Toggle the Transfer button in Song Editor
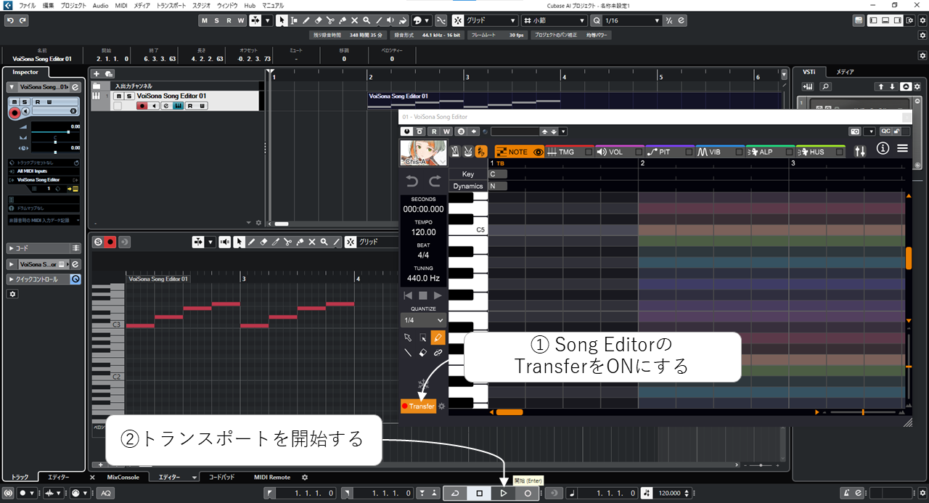929x503 pixels. (x=419, y=406)
